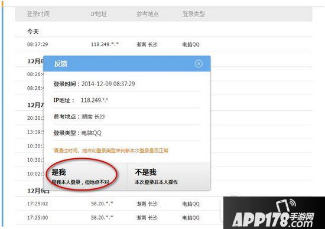Click IP 58.20.*.* in the 17:25:02 row
This screenshot has height=229, width=325.
click(x=102, y=204)
